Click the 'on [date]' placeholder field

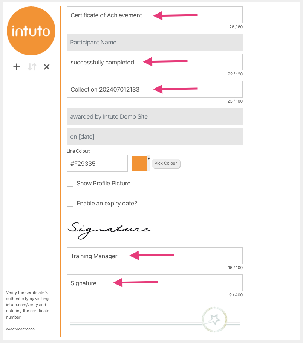(x=154, y=136)
